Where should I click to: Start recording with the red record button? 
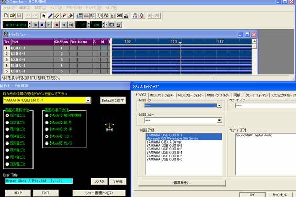[57, 25]
